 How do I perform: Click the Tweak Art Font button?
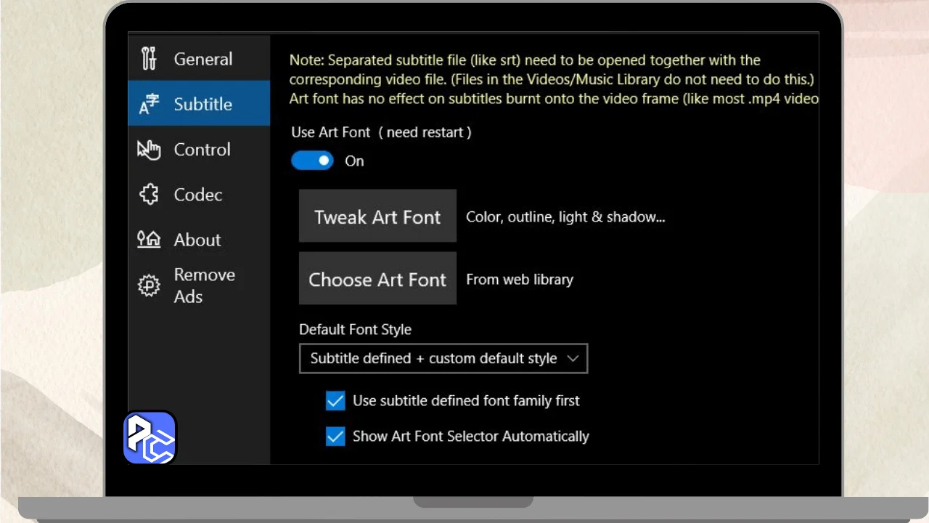pyautogui.click(x=377, y=216)
